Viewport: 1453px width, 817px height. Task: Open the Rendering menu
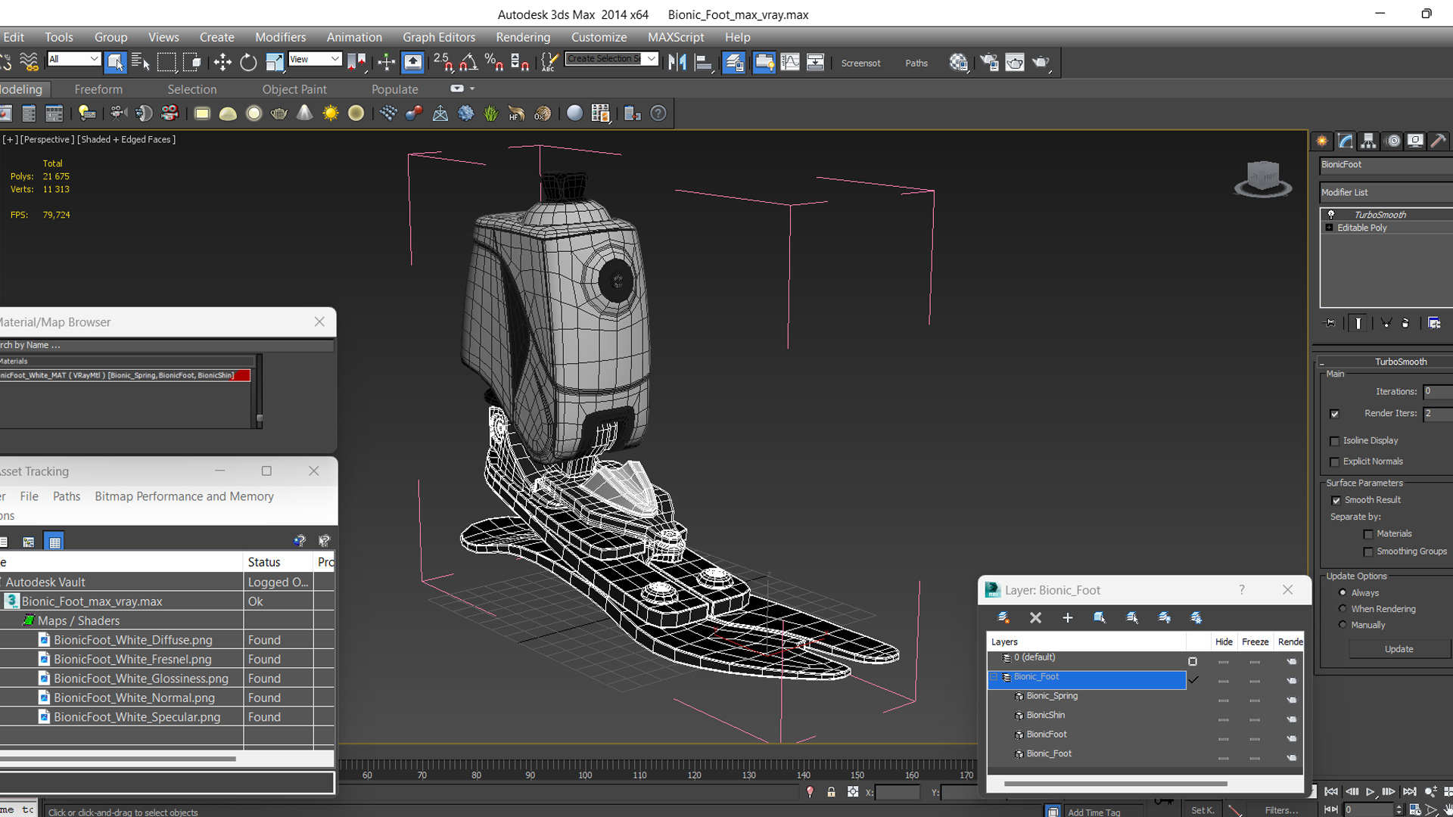[x=523, y=37]
